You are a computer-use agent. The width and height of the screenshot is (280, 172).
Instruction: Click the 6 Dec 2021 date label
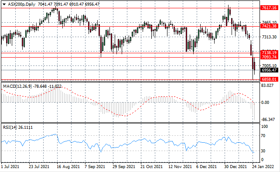206,167
